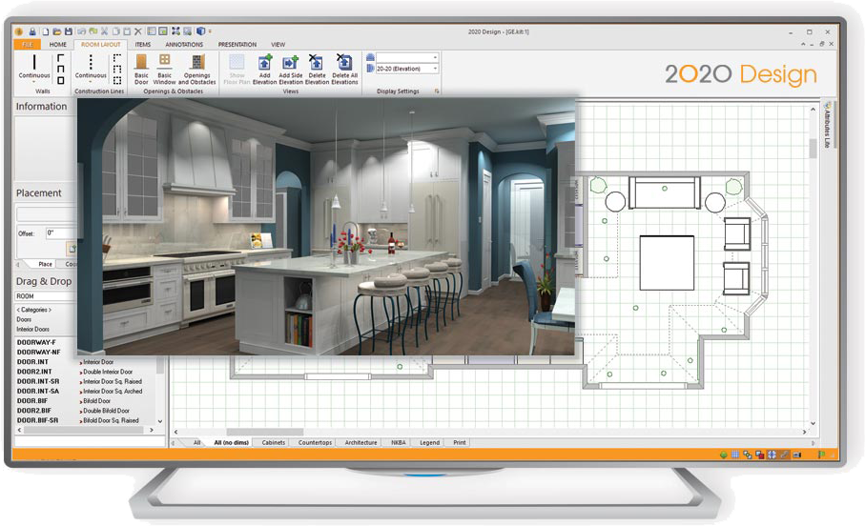Click the Delete X icon in quick access toolbar
The width and height of the screenshot is (865, 526).
pos(138,31)
